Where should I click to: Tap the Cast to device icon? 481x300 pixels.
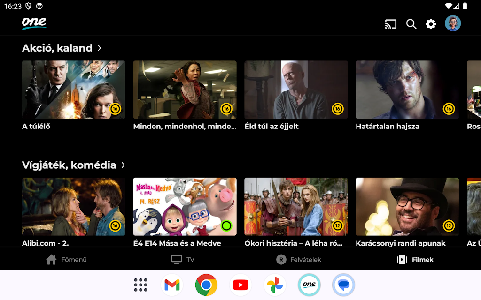390,24
